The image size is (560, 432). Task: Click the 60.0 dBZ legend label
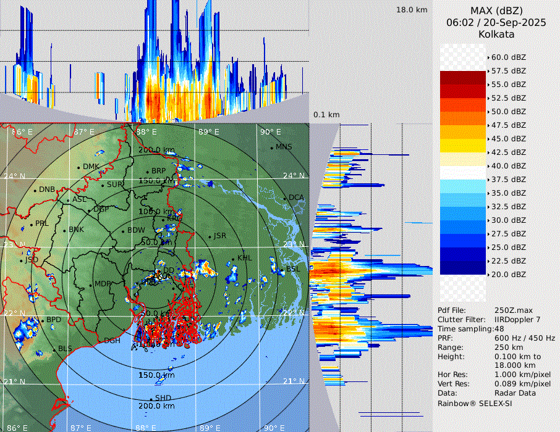tap(508, 57)
